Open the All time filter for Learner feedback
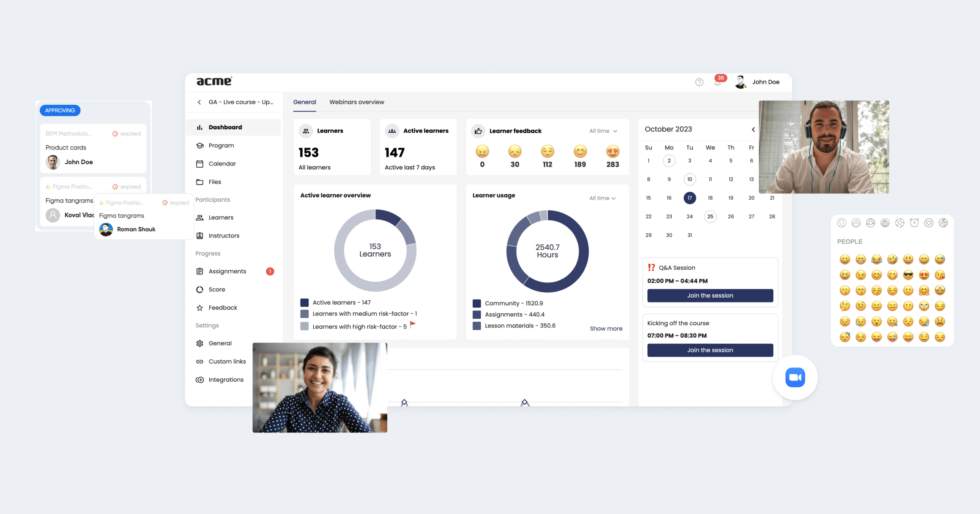 [603, 131]
